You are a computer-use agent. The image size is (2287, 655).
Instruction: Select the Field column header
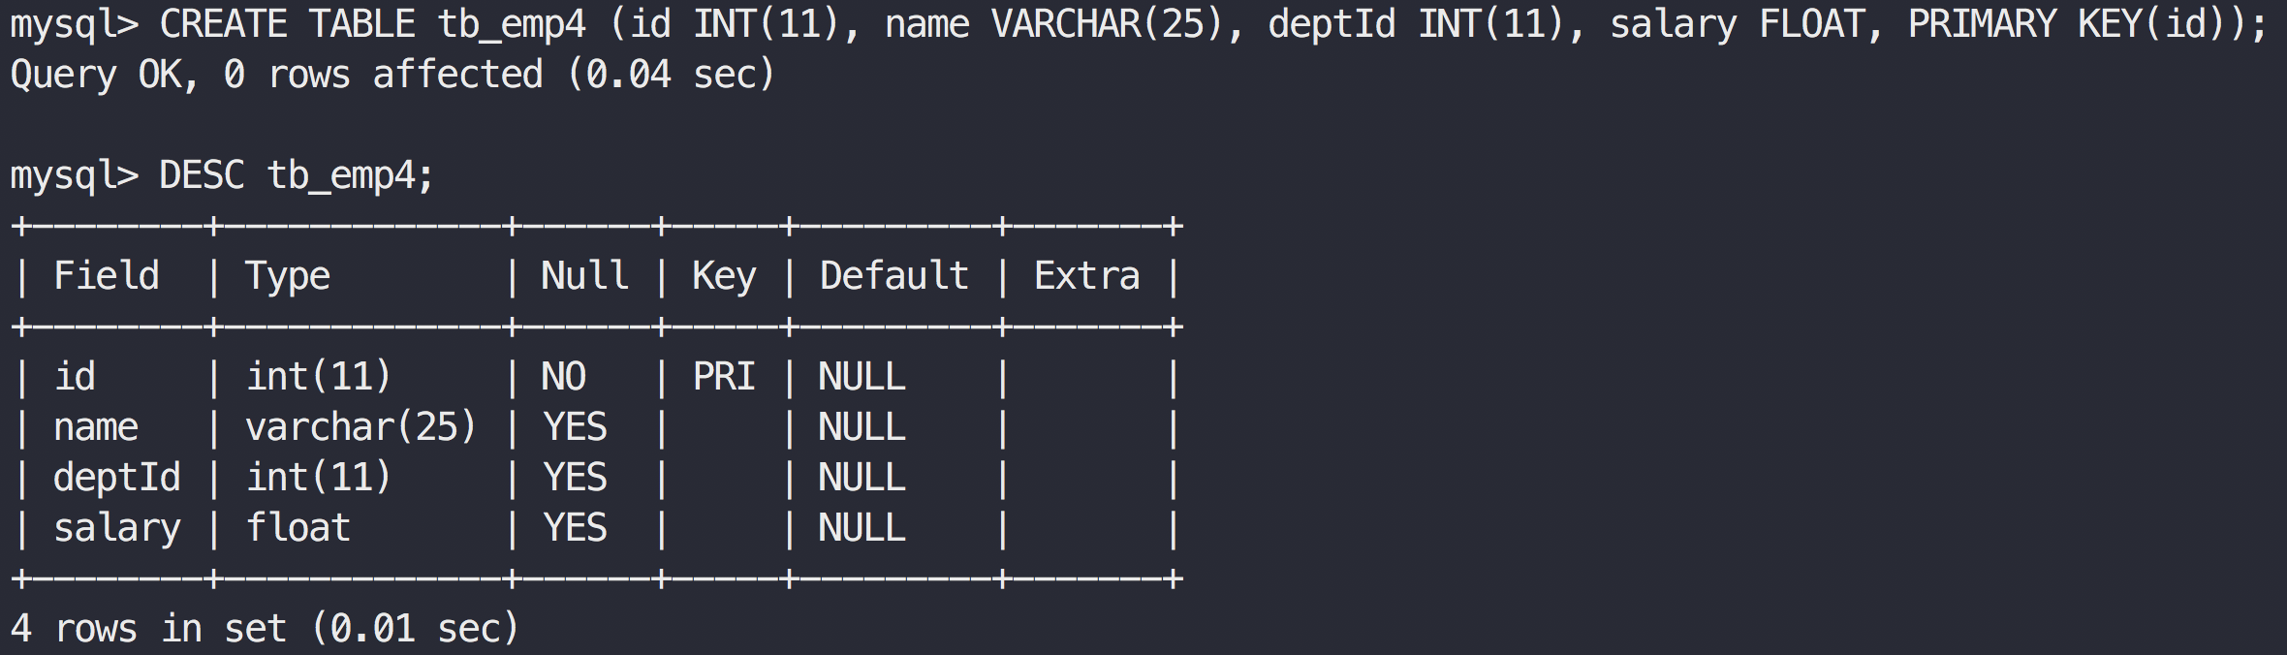click(107, 276)
